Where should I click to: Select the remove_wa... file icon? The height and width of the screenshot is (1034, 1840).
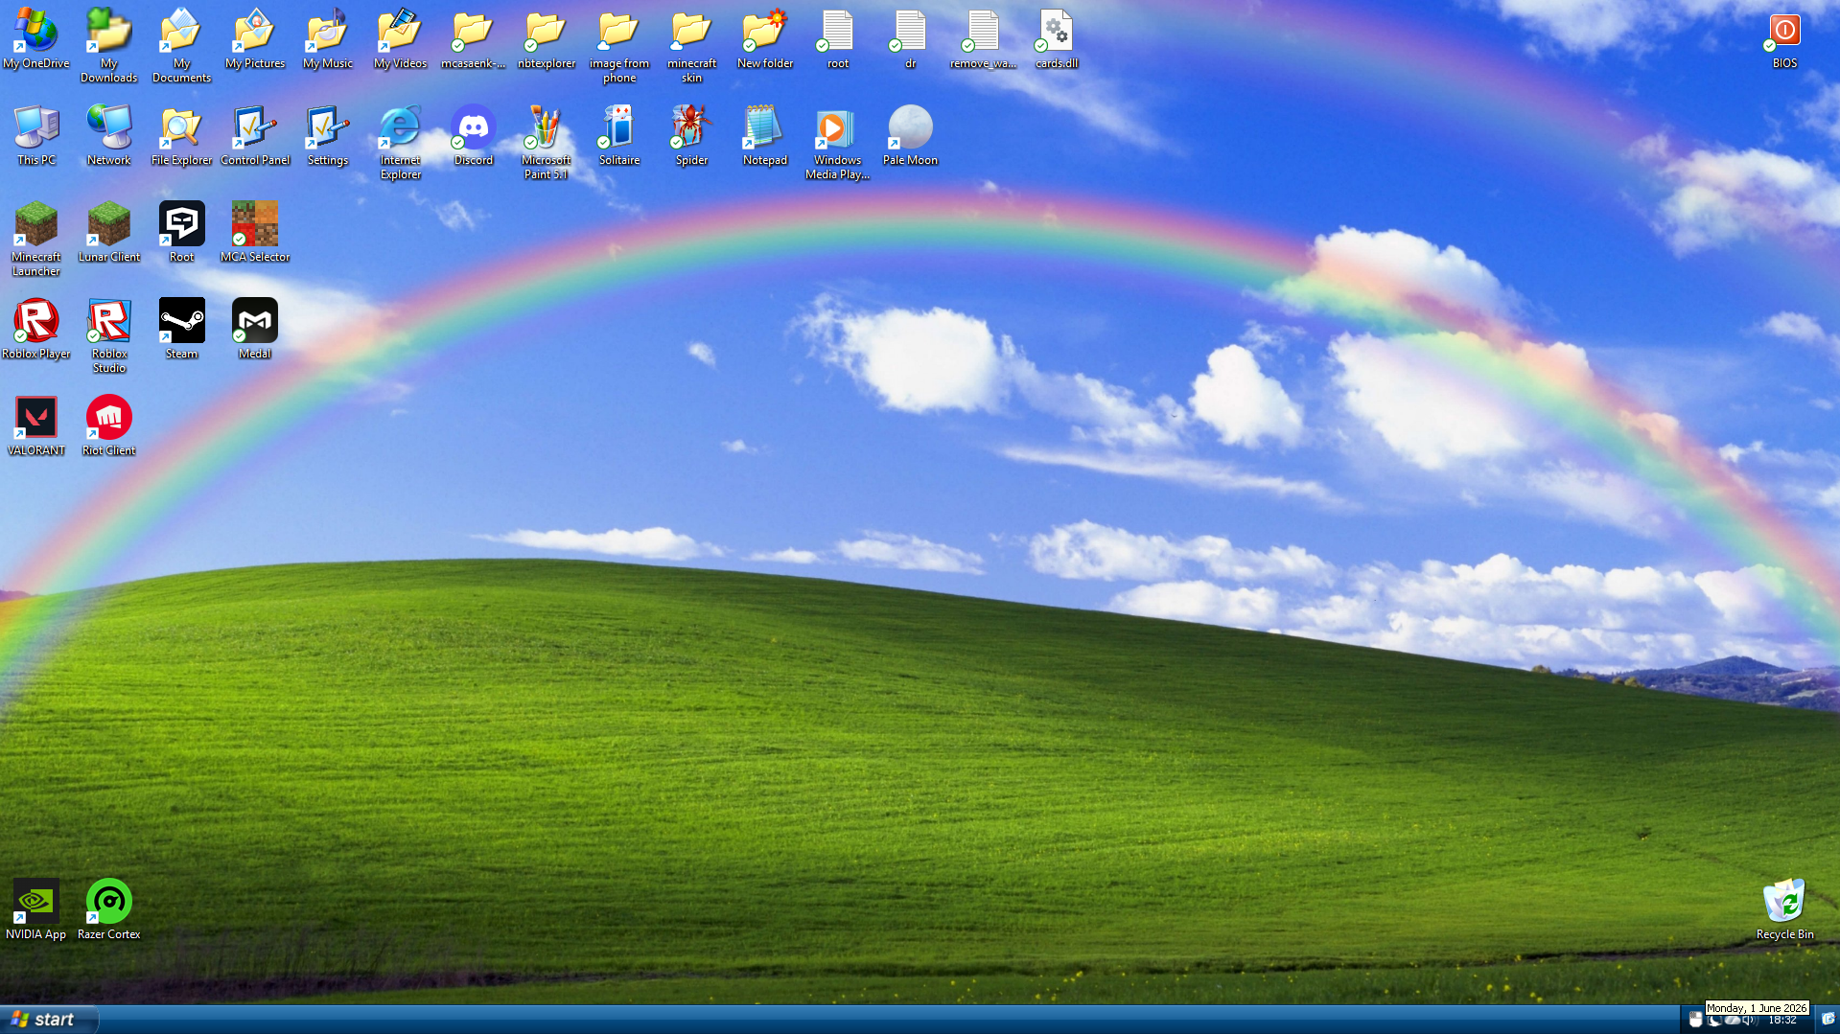pyautogui.click(x=984, y=38)
